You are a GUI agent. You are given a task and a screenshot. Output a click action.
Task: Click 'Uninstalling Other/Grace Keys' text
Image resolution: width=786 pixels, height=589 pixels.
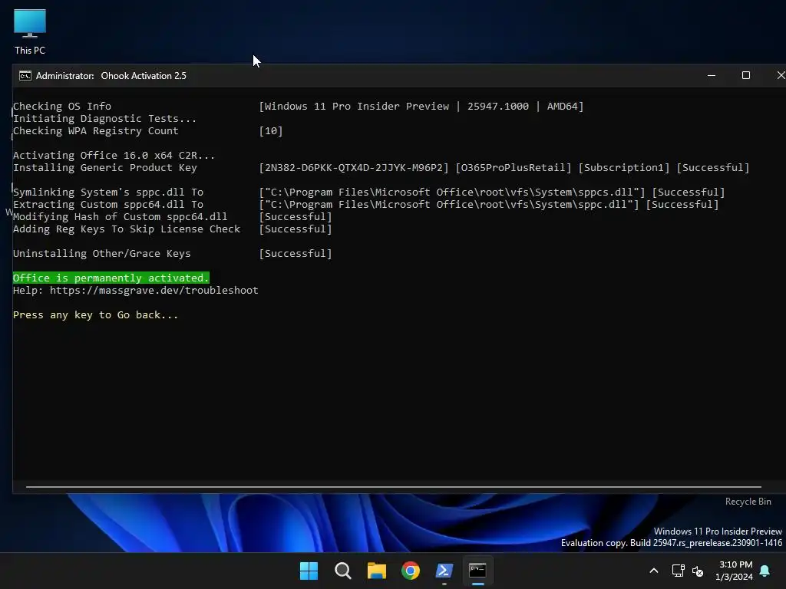click(102, 253)
